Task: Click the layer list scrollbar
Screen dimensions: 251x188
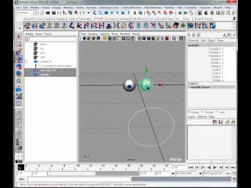Action: click(x=234, y=143)
